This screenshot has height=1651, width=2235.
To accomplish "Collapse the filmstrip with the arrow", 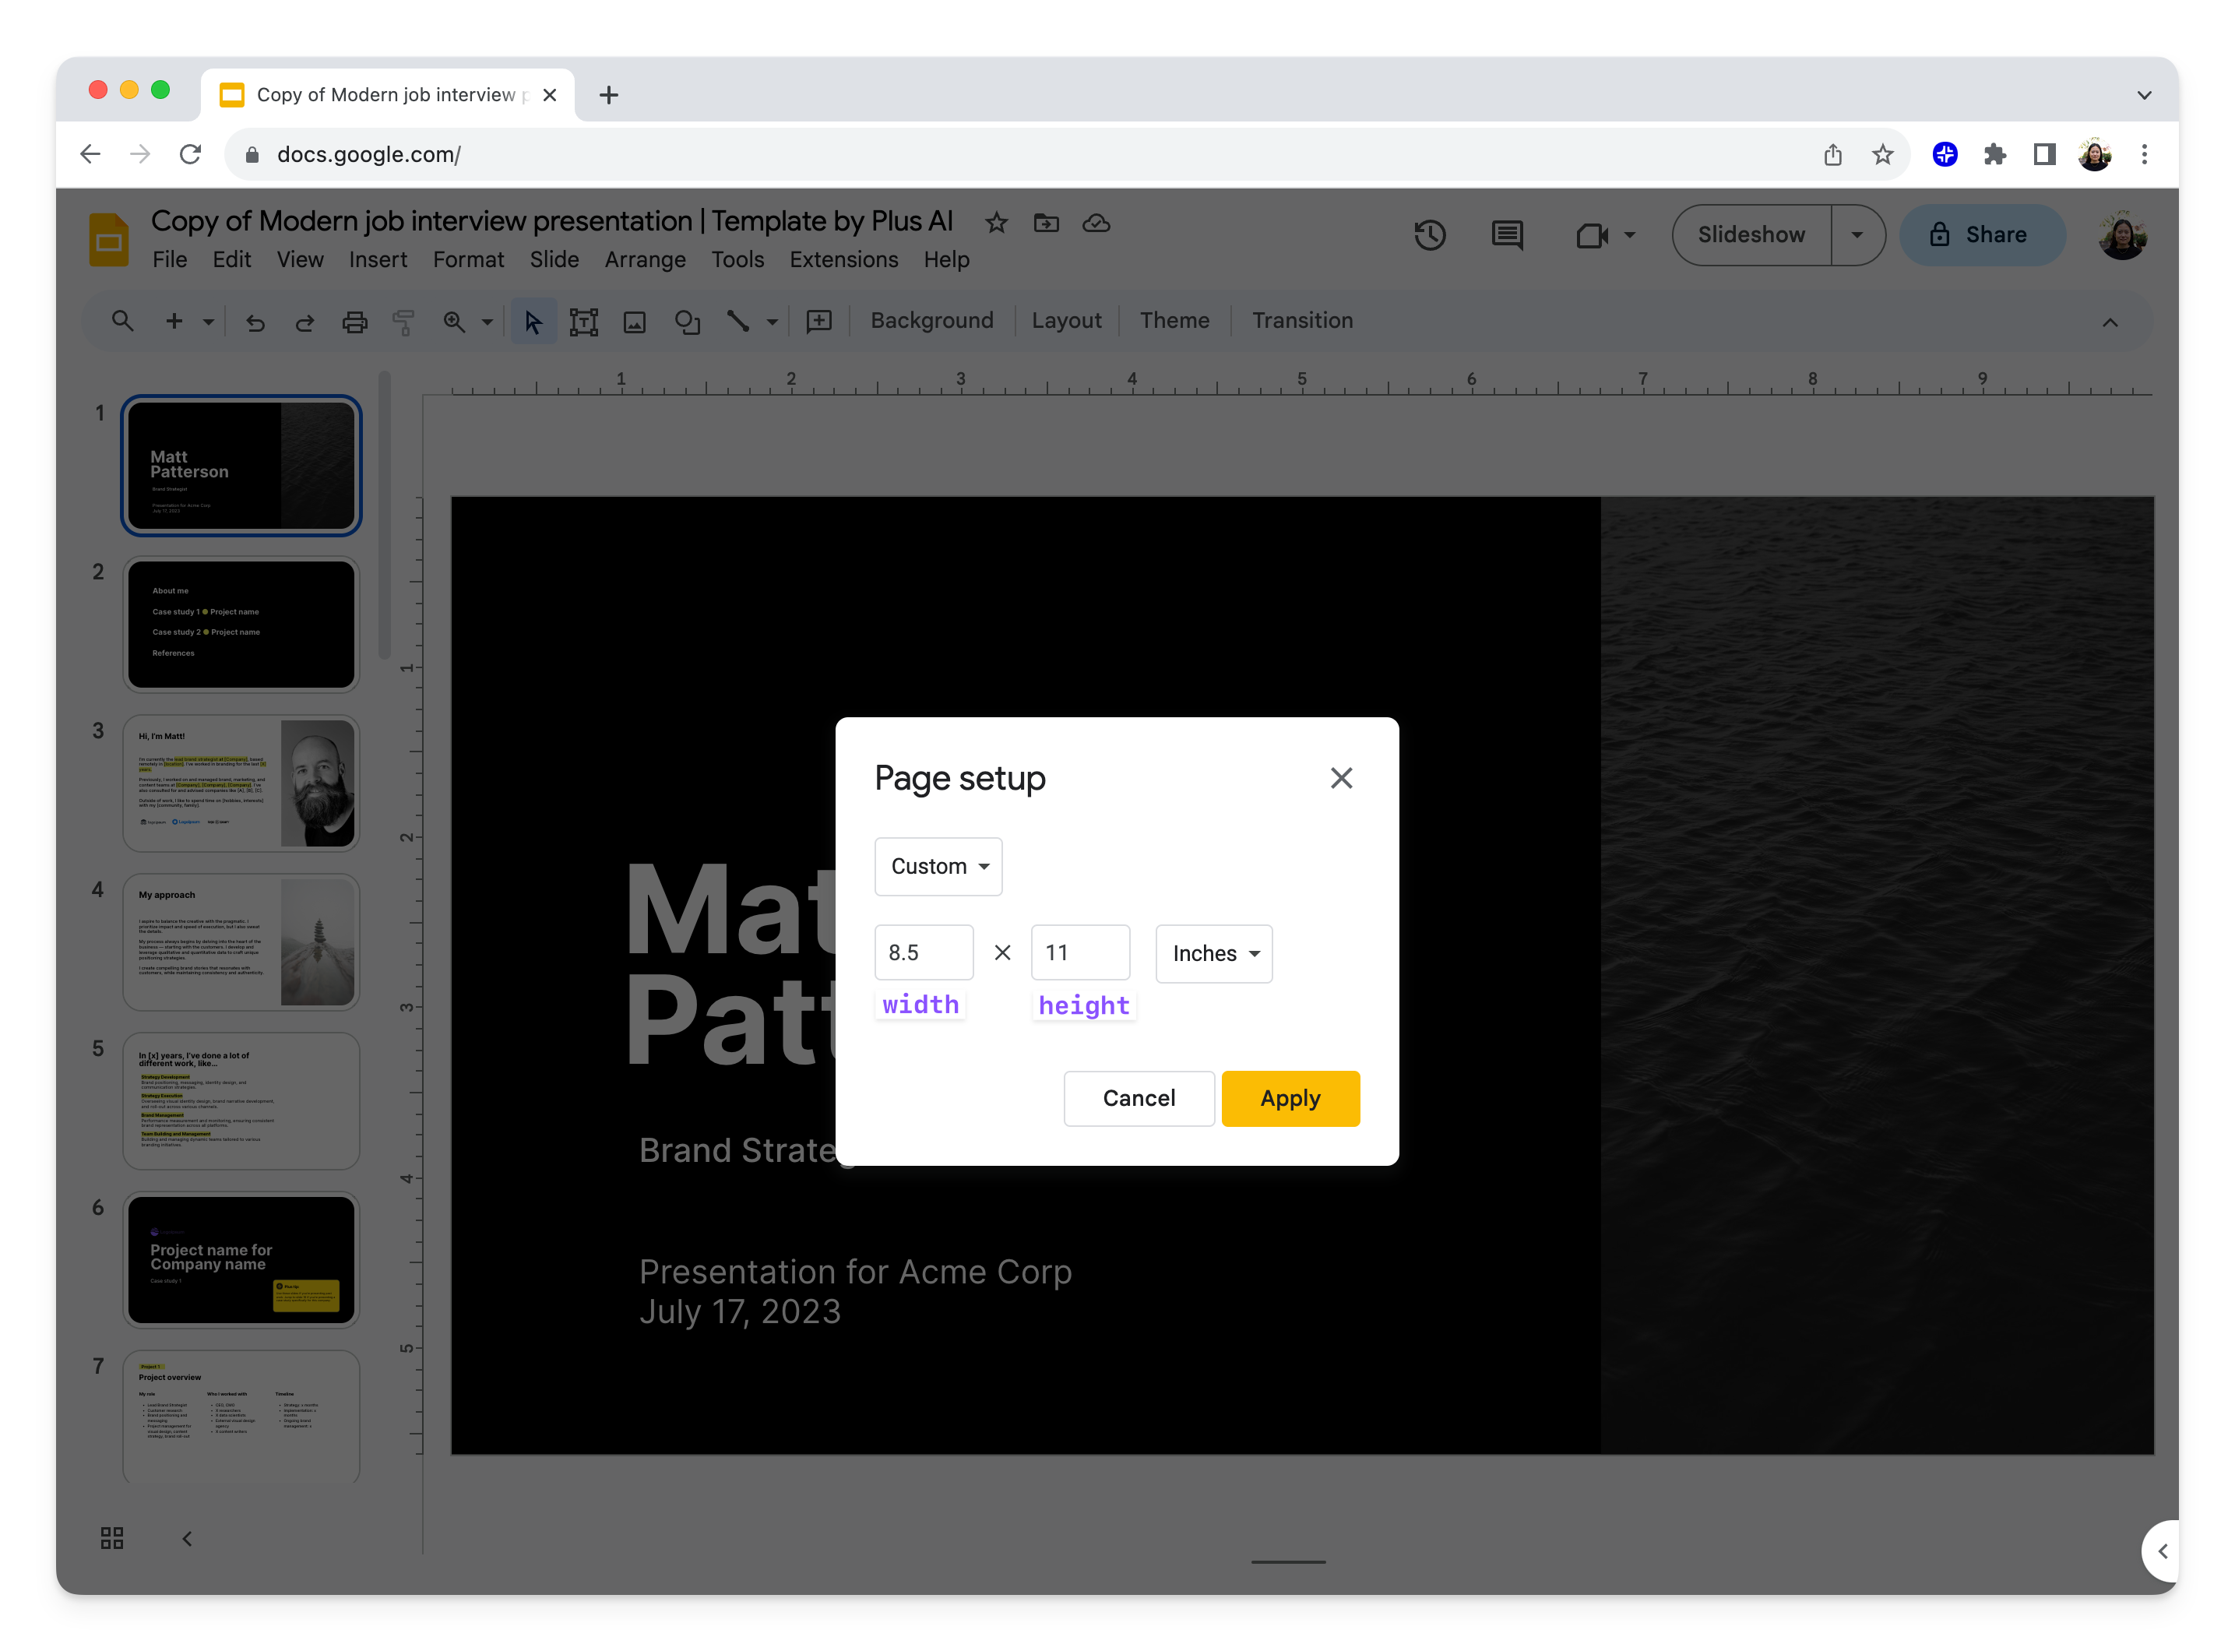I will [x=187, y=1538].
